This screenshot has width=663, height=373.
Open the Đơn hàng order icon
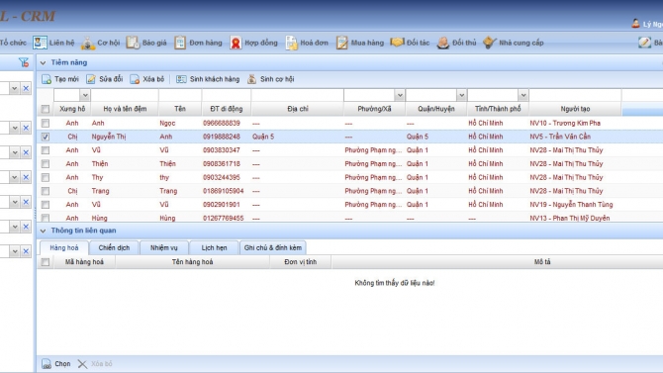pyautogui.click(x=180, y=43)
